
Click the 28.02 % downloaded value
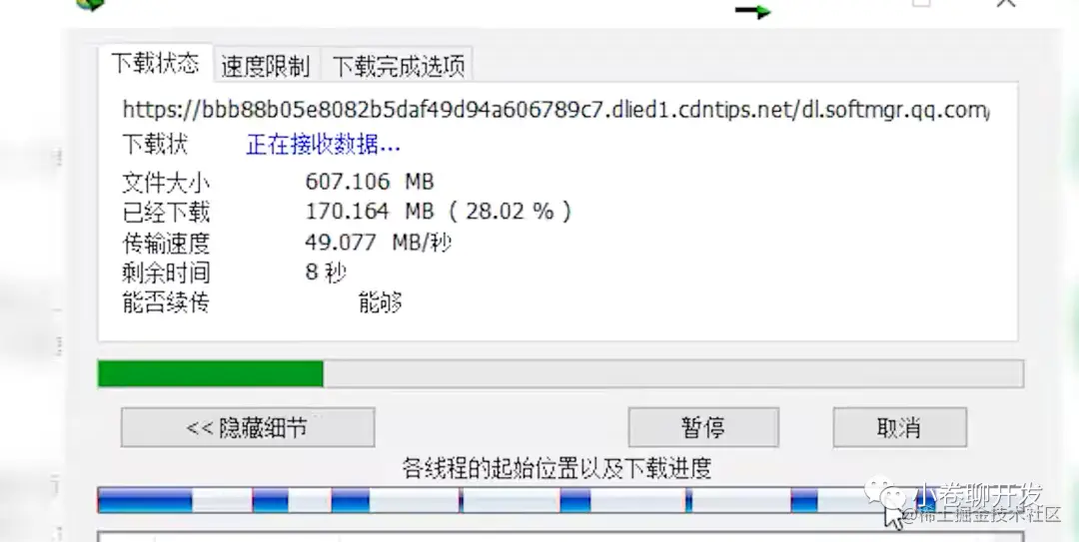(510, 212)
